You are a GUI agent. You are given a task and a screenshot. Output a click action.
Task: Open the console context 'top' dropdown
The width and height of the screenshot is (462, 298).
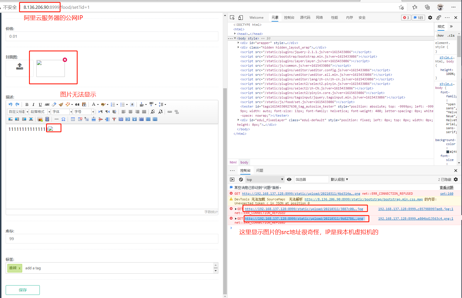tap(265, 179)
